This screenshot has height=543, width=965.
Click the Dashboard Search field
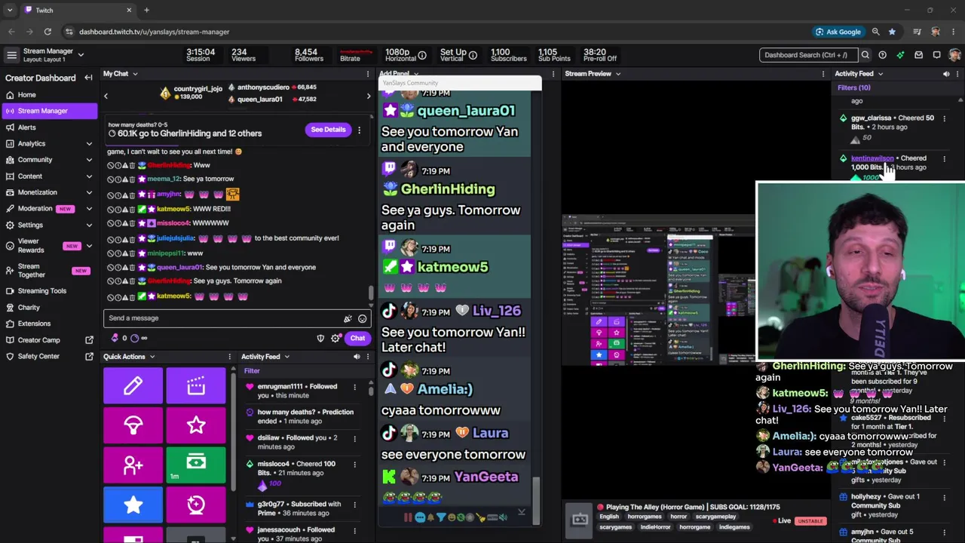tap(807, 55)
